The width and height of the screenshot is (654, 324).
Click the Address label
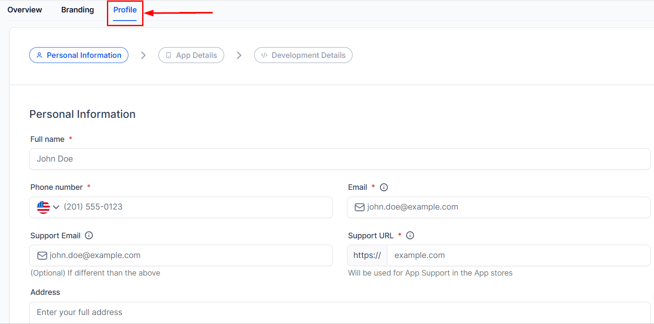point(45,292)
